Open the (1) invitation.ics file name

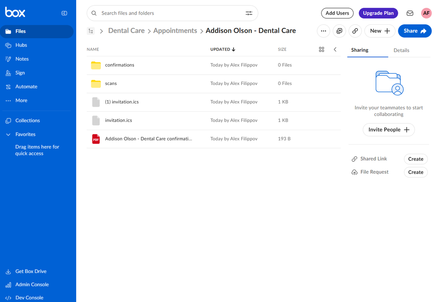point(122,102)
